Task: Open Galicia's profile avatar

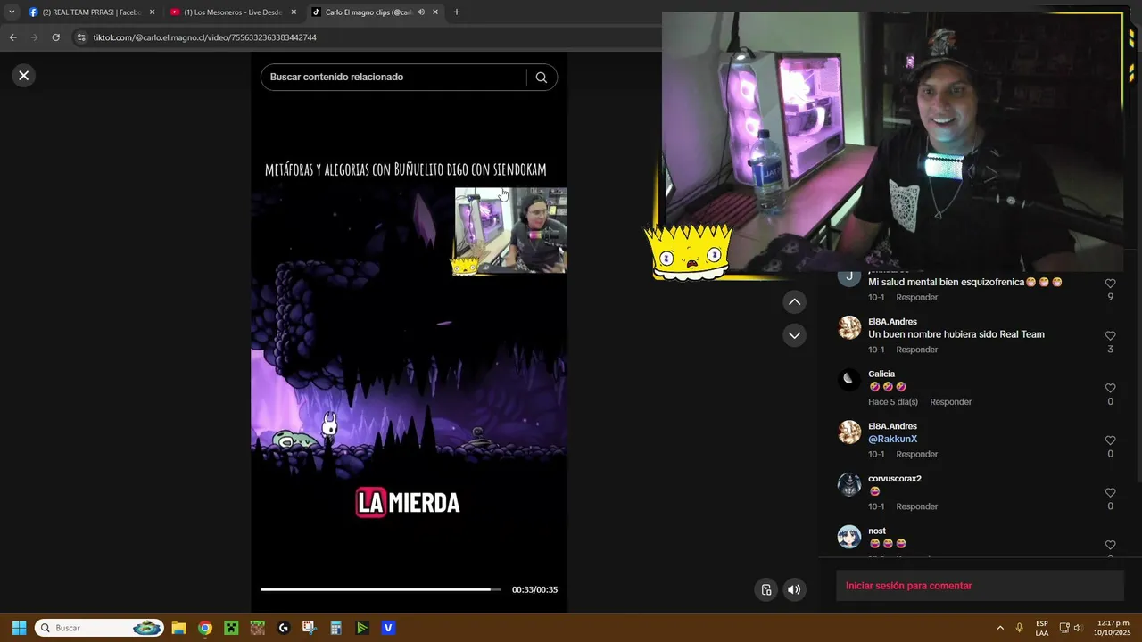Action: pyautogui.click(x=849, y=380)
